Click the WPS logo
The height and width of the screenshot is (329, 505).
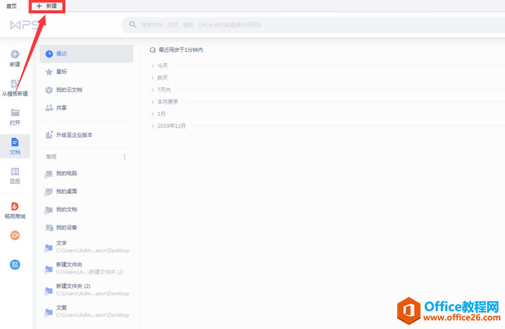coord(24,24)
